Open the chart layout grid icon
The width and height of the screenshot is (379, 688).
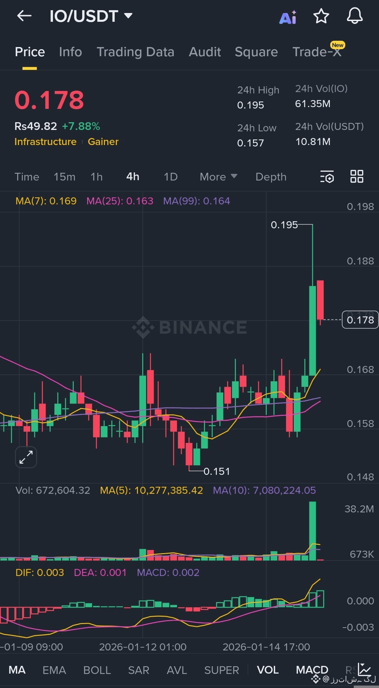click(x=357, y=176)
